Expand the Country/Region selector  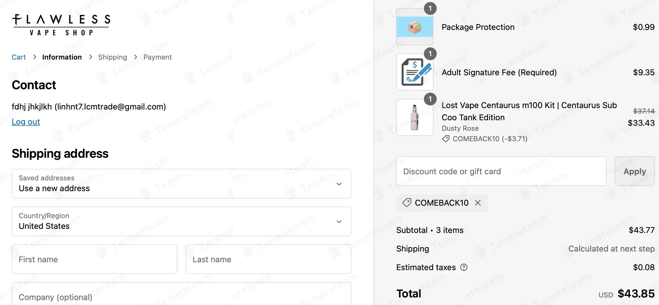[x=181, y=221]
